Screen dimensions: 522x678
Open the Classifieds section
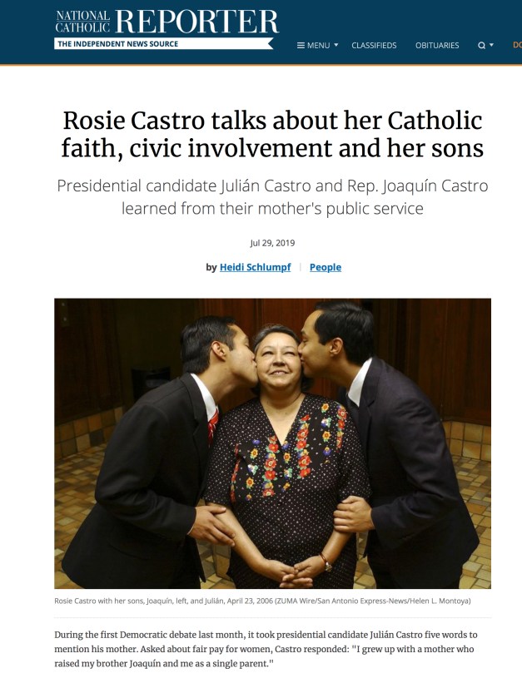374,46
